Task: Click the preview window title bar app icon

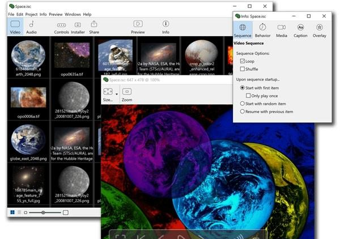Action: 106,80
